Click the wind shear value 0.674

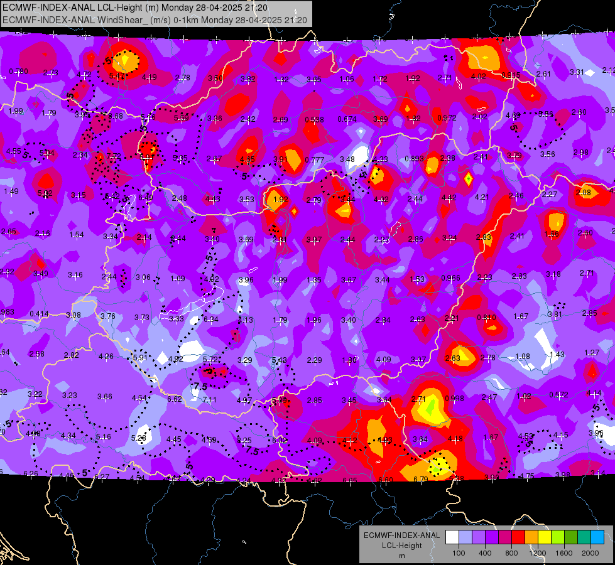[x=347, y=119]
